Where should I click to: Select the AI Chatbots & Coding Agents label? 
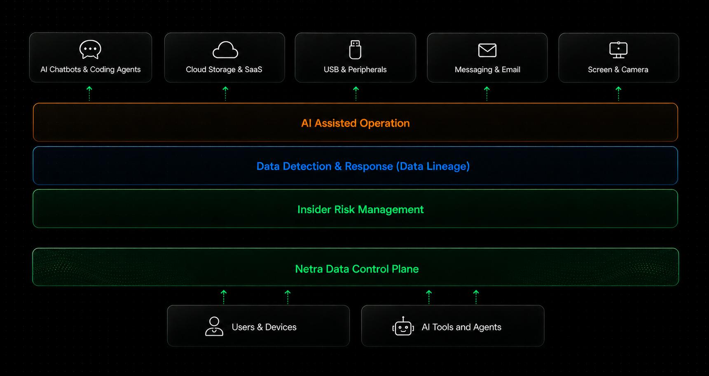click(x=91, y=70)
